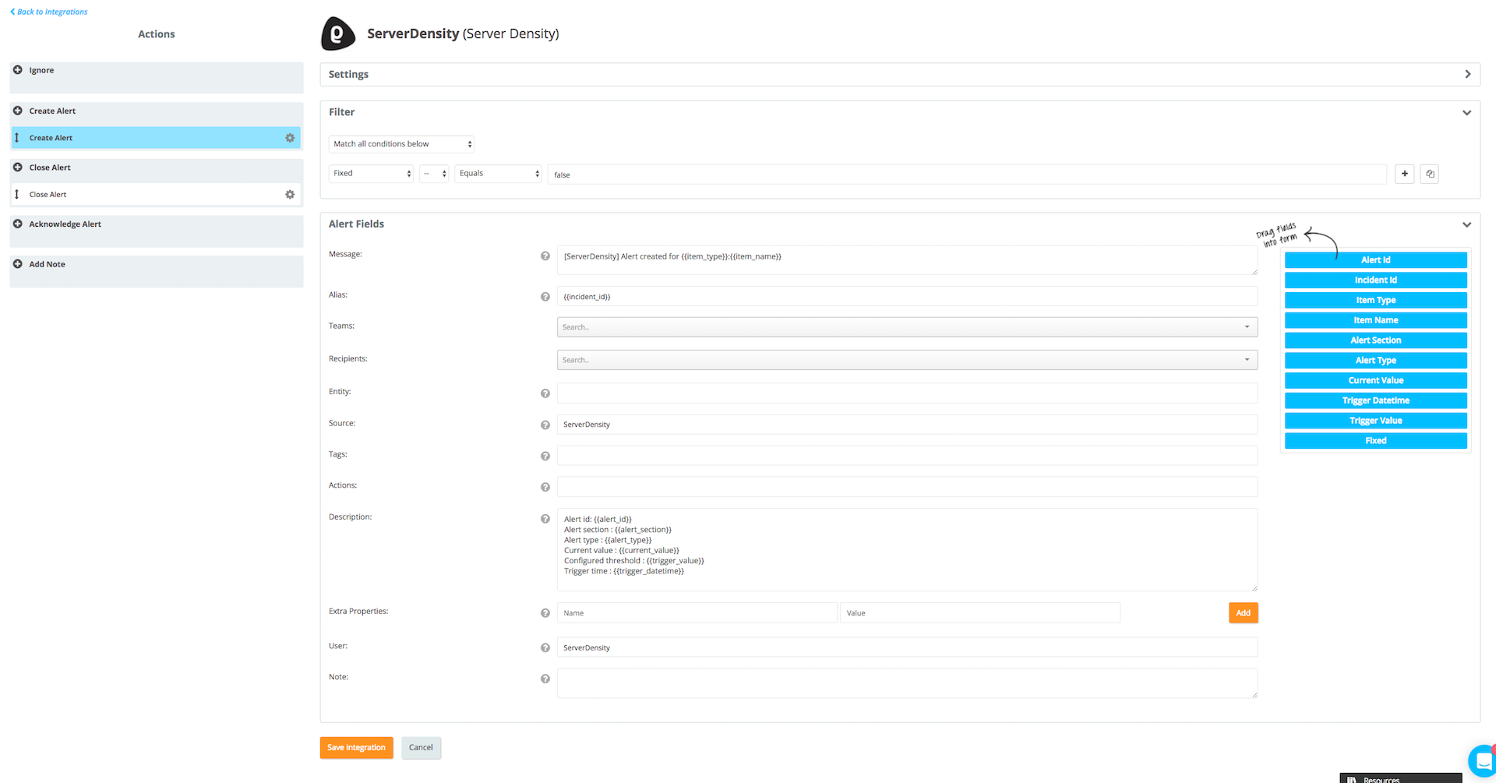This screenshot has width=1496, height=783.
Task: Open help tooltip for Tags field
Action: click(545, 457)
